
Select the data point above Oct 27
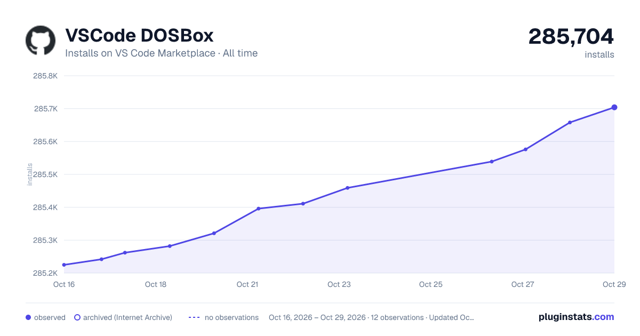click(x=525, y=149)
